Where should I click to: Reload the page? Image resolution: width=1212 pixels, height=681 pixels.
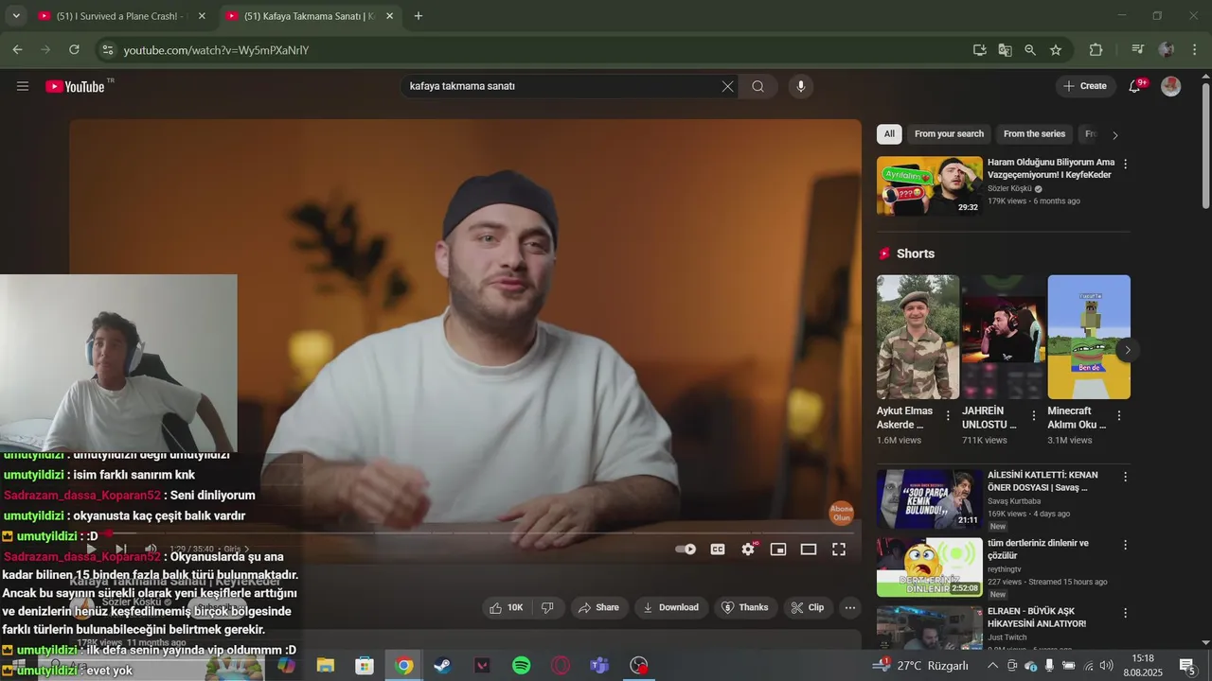(75, 50)
